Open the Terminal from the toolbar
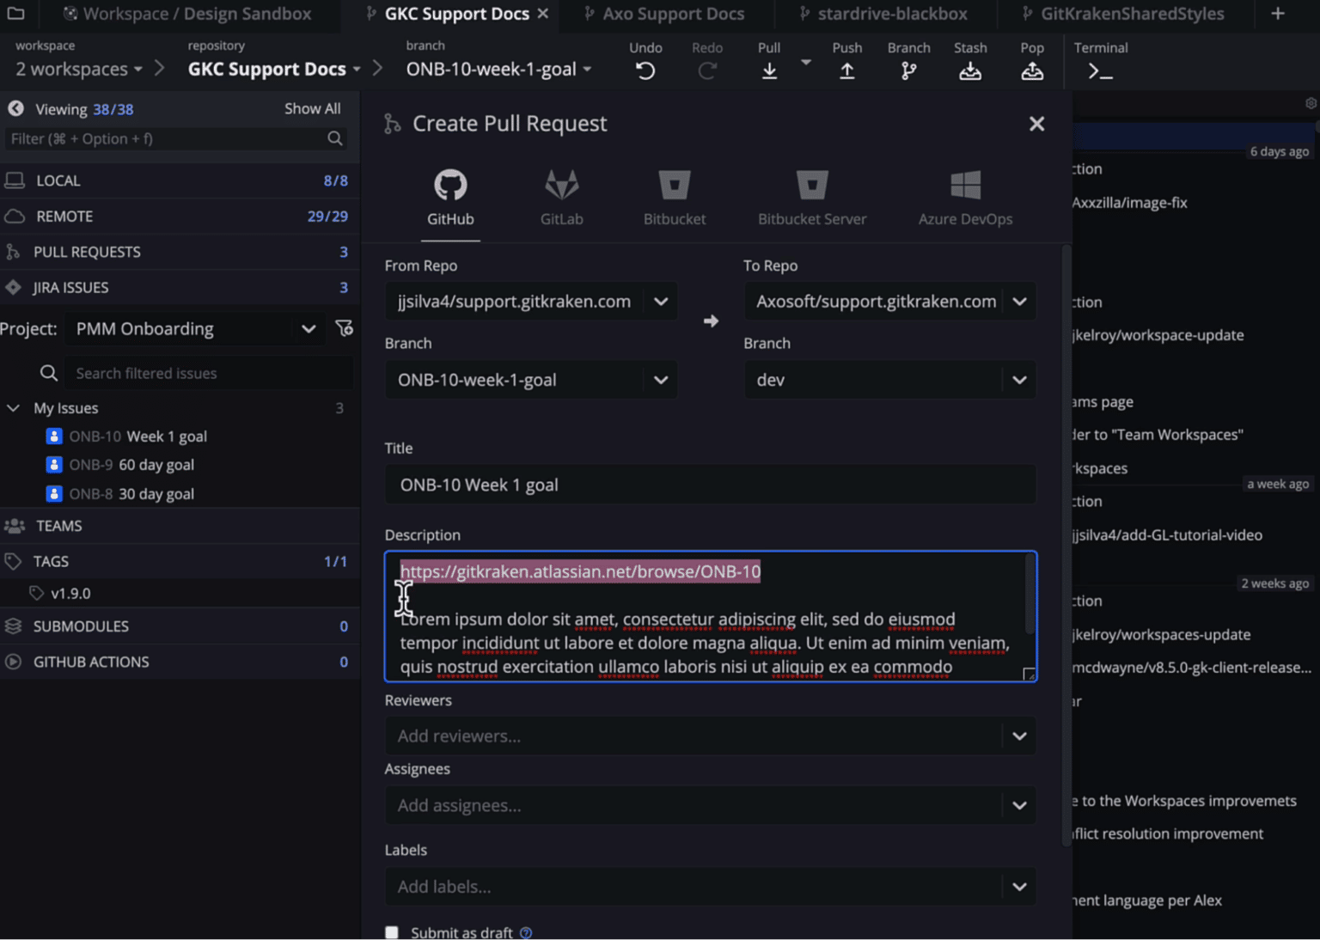This screenshot has width=1320, height=940. click(x=1100, y=70)
